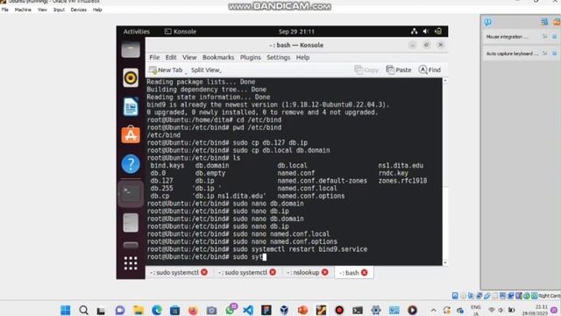Open Rhythmbox from the Ubuntu dock

point(131,77)
